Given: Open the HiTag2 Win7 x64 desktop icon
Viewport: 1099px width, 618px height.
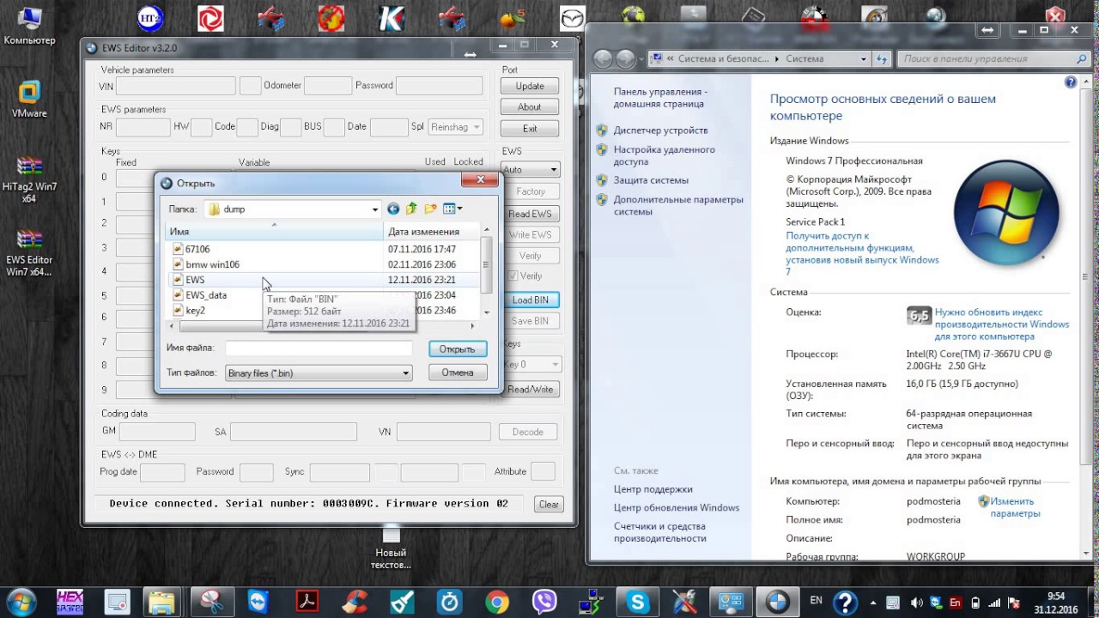Looking at the screenshot, I should (x=29, y=179).
